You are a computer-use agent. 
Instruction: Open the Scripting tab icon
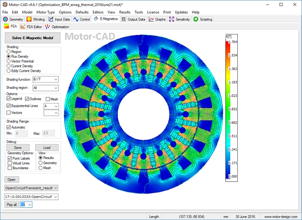[196, 19]
